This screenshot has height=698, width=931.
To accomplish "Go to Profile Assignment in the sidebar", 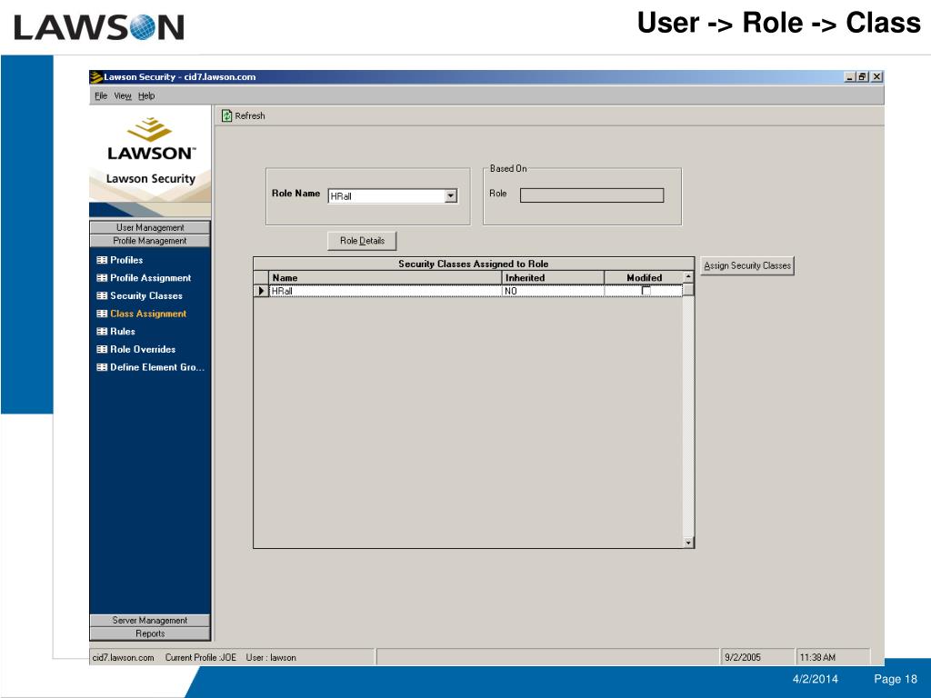I will [151, 278].
